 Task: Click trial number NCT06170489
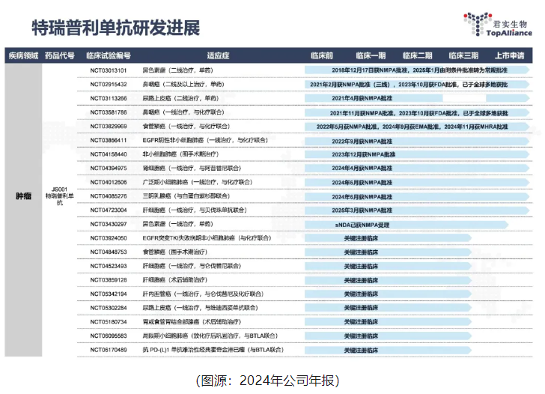109,350
